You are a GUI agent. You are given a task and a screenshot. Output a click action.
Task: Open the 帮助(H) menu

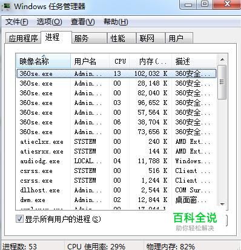click(116, 22)
